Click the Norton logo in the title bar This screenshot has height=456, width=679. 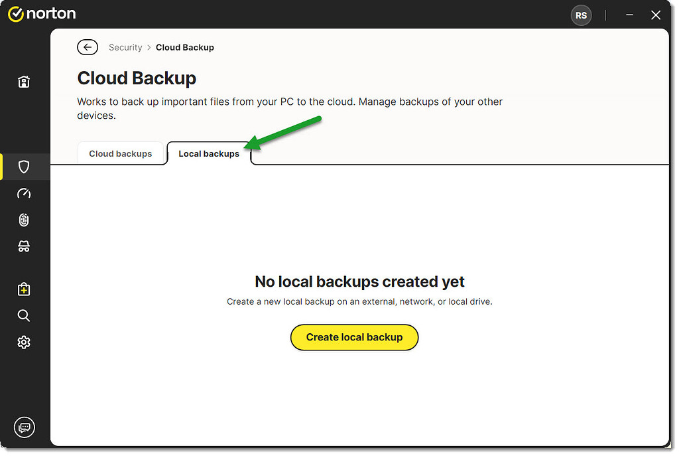point(41,13)
